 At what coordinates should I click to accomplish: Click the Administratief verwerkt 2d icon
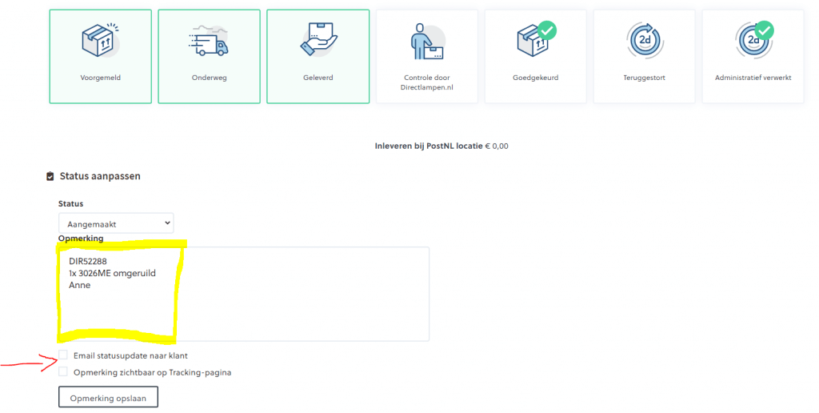point(753,40)
